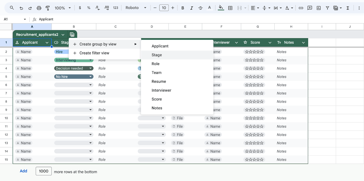Viewport: 364px width, 181px height.
Task: Choose Stage in the group by submenu
Action: pos(177,55)
